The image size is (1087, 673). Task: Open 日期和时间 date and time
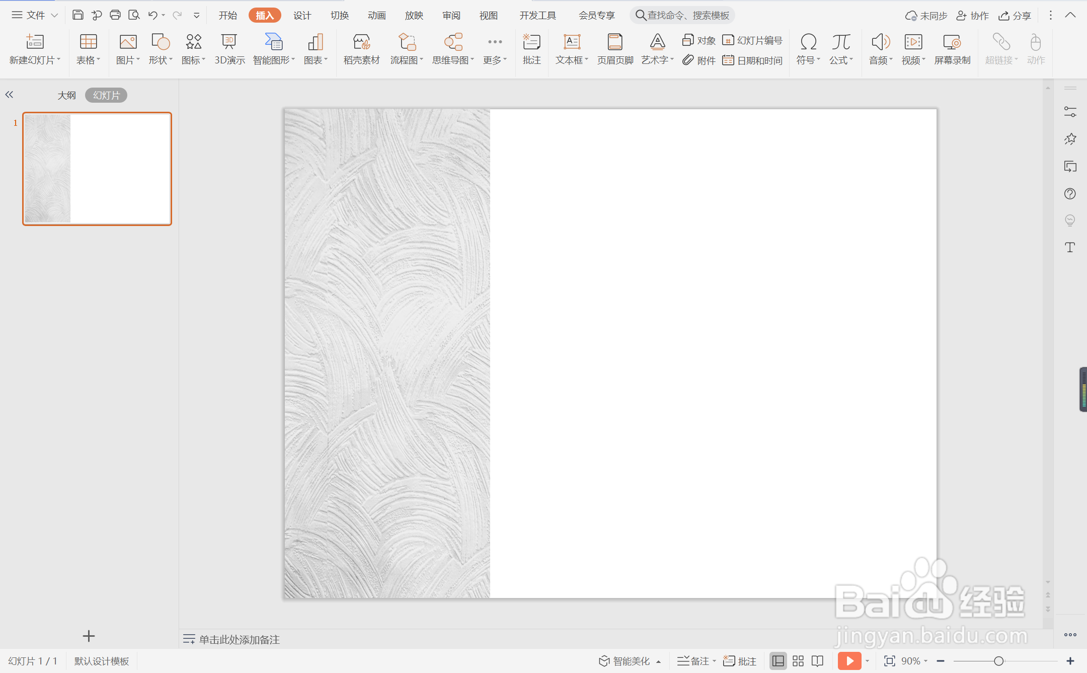click(752, 60)
